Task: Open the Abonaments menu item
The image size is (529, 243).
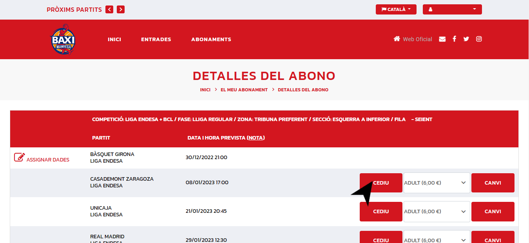Action: pos(211,39)
